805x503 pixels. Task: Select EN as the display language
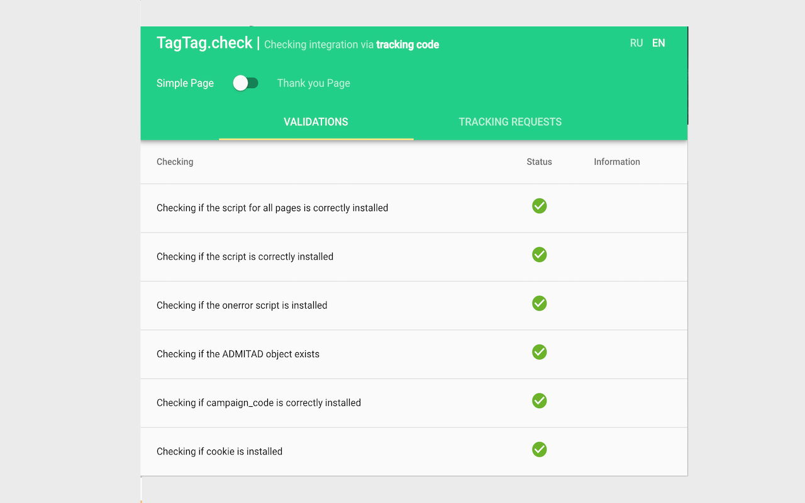click(x=658, y=43)
